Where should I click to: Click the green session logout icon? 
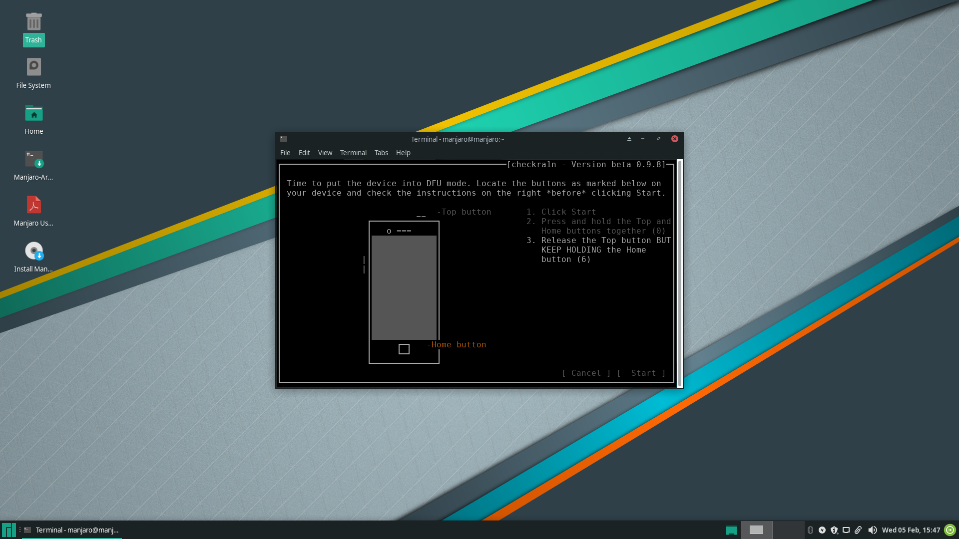pyautogui.click(x=950, y=530)
